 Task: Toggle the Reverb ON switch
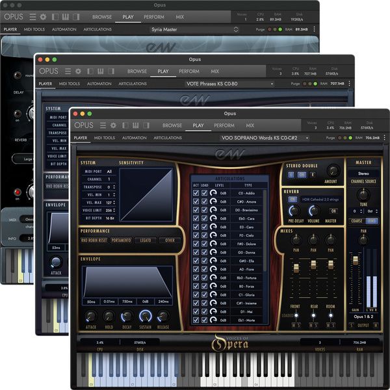click(292, 200)
